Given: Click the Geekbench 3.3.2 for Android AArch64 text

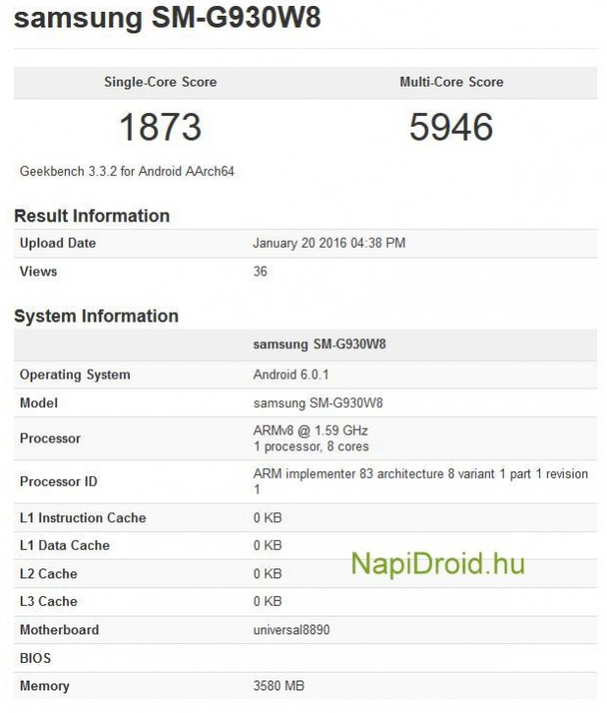Looking at the screenshot, I should tap(127, 171).
